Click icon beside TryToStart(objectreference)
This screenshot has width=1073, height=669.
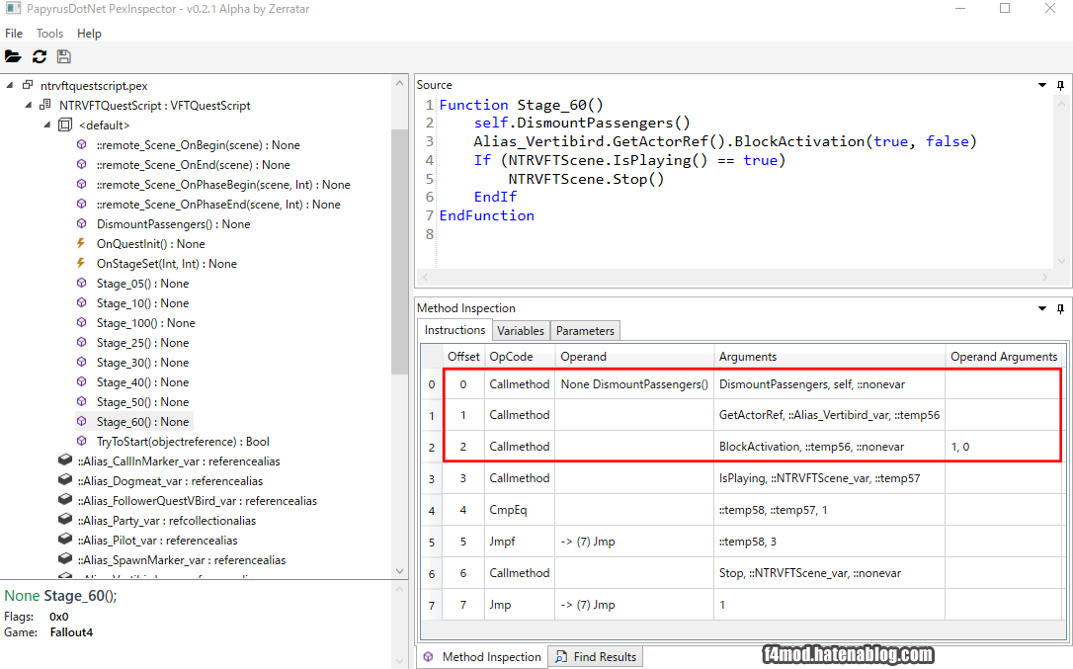pos(81,441)
